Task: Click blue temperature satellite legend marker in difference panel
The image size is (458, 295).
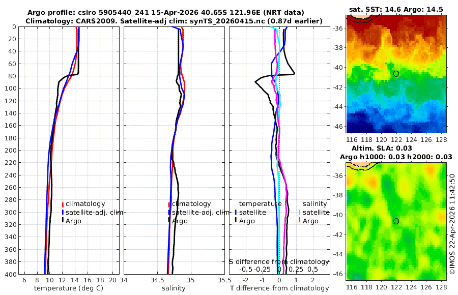Action: pos(236,212)
